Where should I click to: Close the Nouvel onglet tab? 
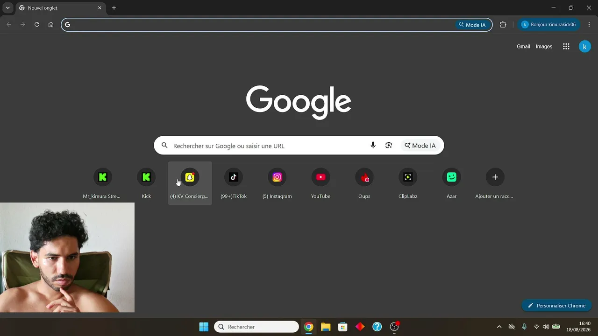[x=100, y=8]
